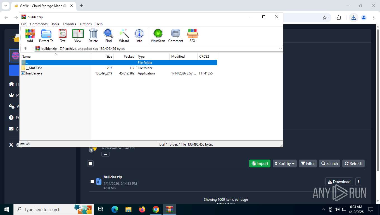This screenshot has height=215, width=380.
Task: Open Firefox from the taskbar
Action: 142,209
